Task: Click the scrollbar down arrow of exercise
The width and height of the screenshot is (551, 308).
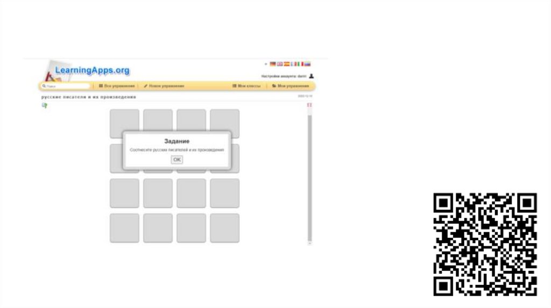Action: tap(309, 243)
